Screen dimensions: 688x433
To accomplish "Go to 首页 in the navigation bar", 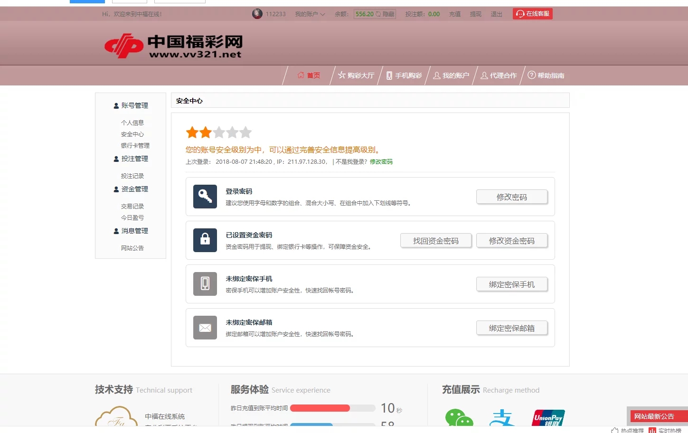I will [x=309, y=75].
